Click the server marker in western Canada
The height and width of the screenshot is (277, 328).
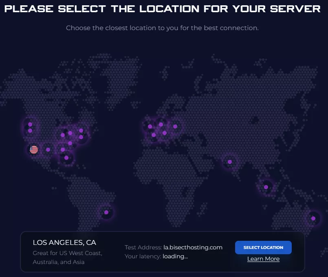[x=30, y=124]
